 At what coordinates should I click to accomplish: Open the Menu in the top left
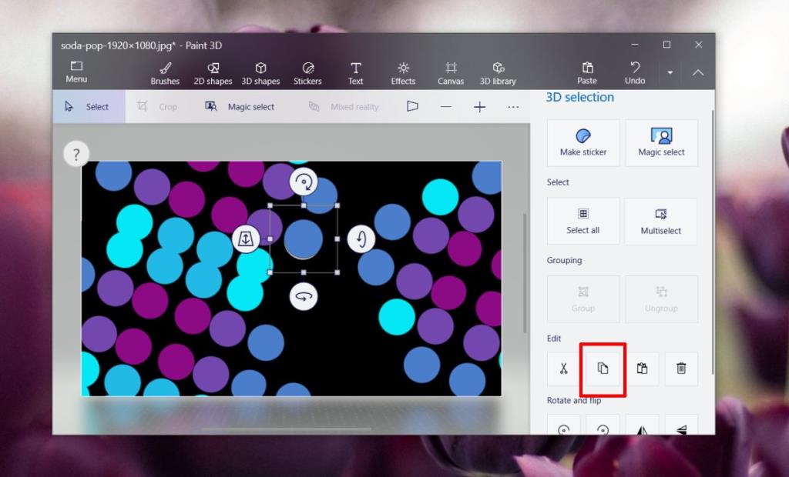pos(76,71)
